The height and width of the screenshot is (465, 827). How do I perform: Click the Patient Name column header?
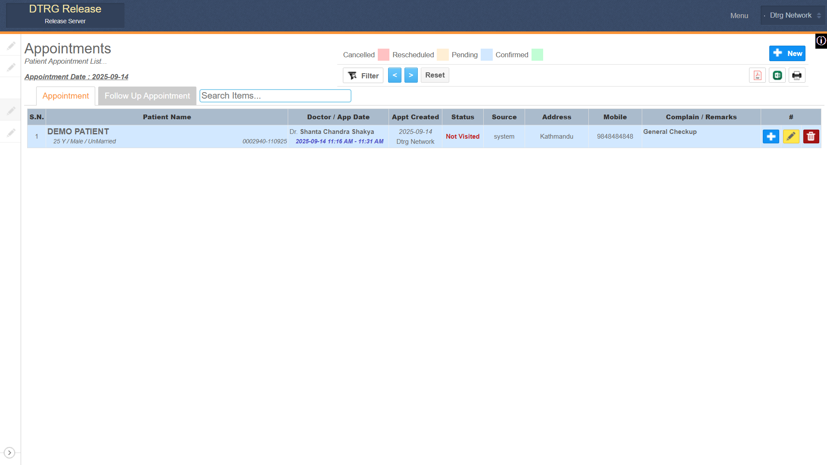[x=167, y=117]
